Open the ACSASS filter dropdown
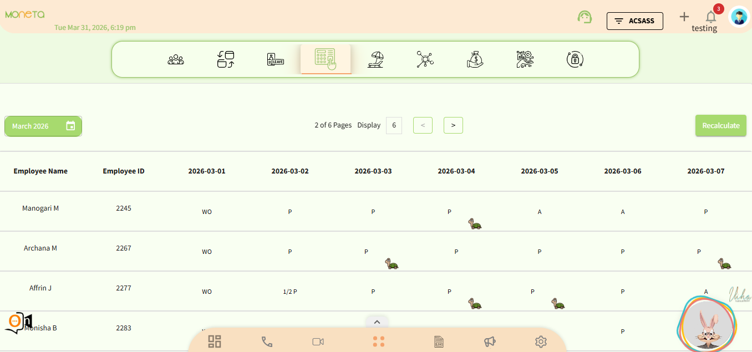The width and height of the screenshot is (752, 352). [x=634, y=21]
